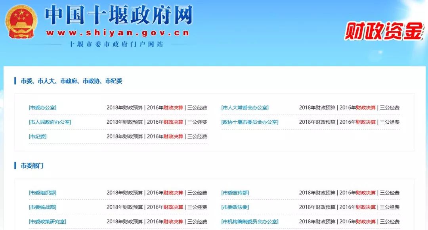
Task: Open the [市委统战部] department link
Action: [x=42, y=207]
